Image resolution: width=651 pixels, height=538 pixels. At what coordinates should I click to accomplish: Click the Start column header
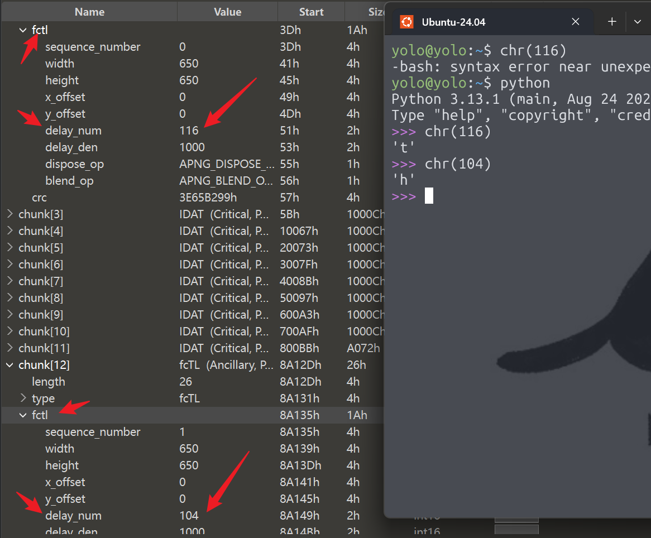311,12
